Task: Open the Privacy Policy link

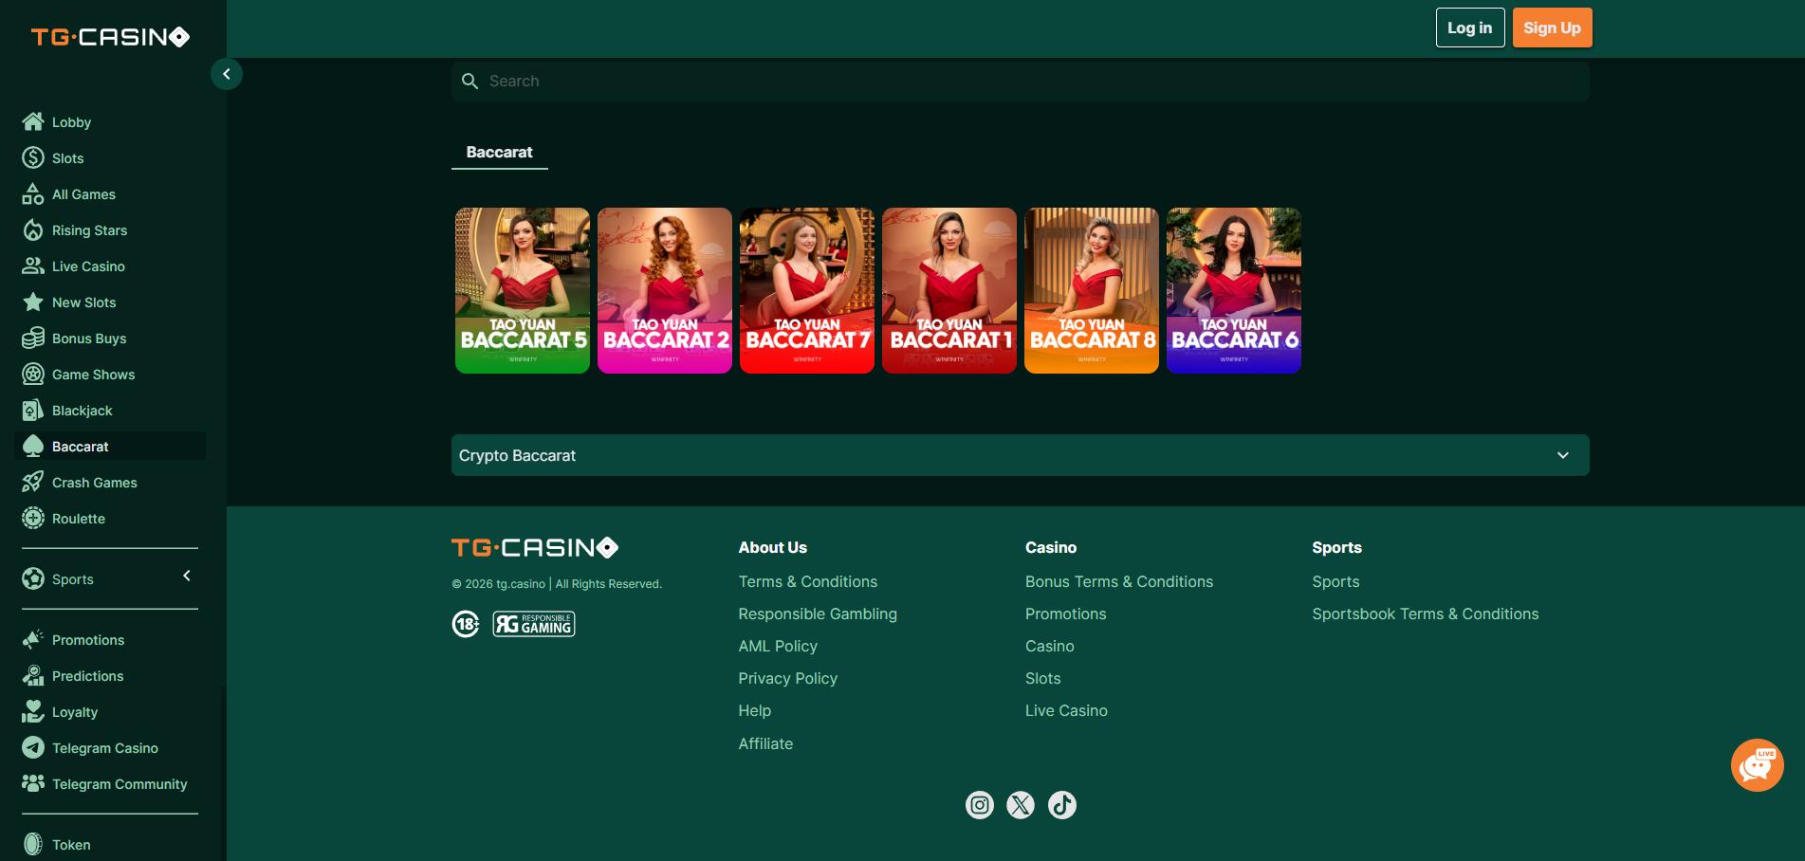Action: coord(788,678)
